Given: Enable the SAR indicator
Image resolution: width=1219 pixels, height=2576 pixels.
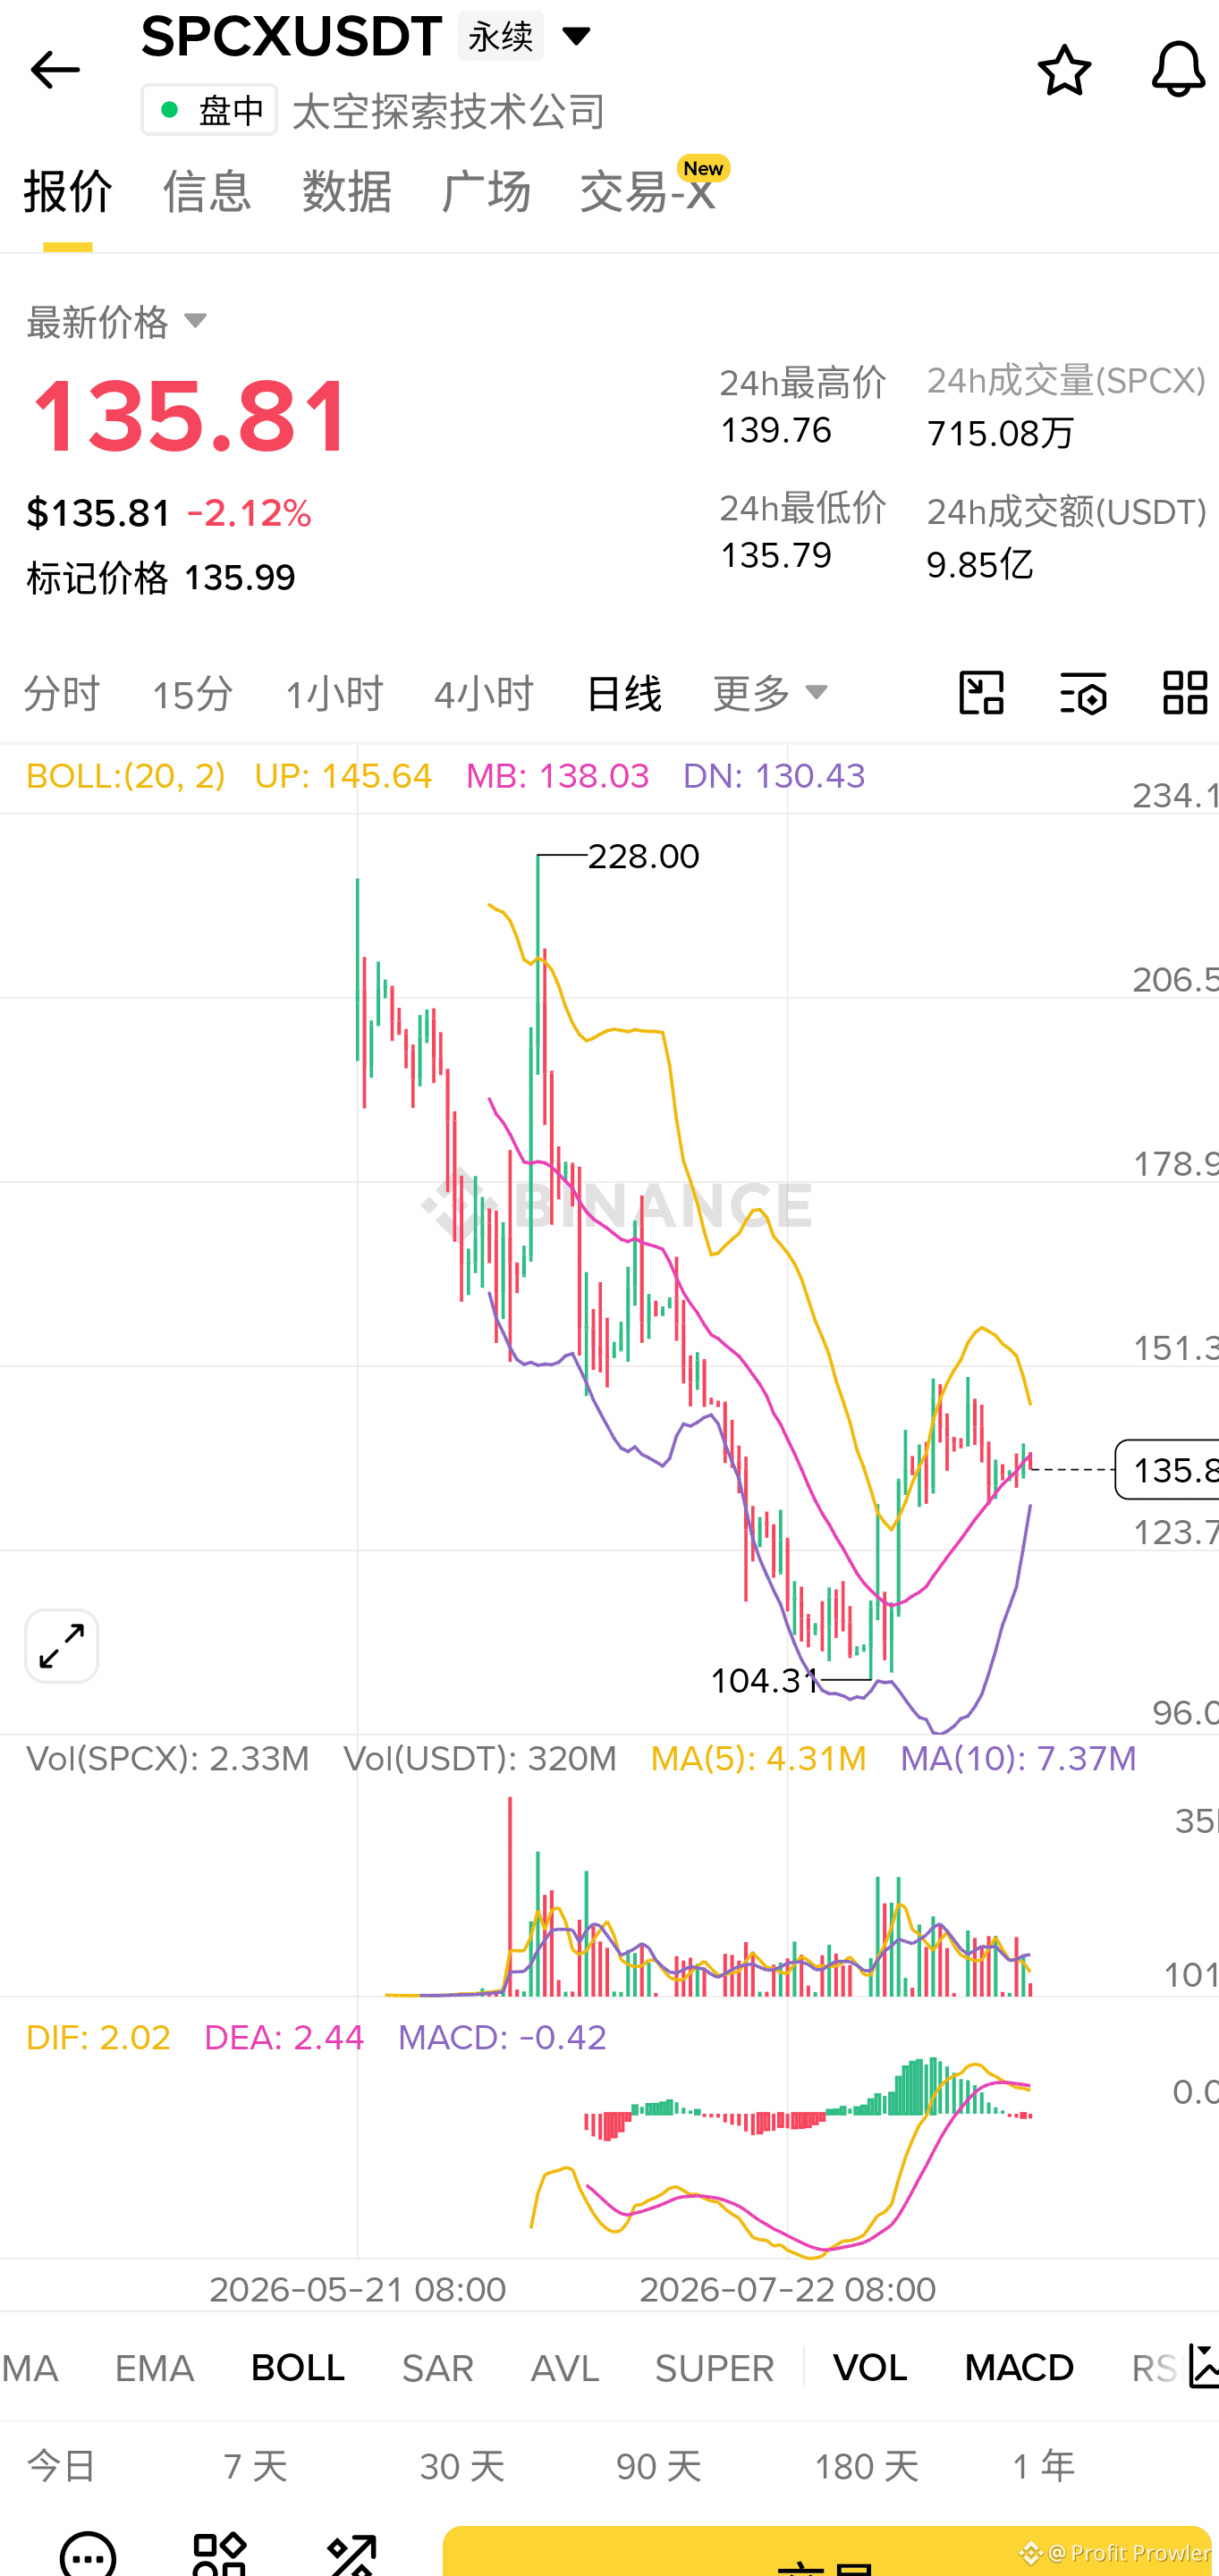Looking at the screenshot, I should (x=438, y=2367).
